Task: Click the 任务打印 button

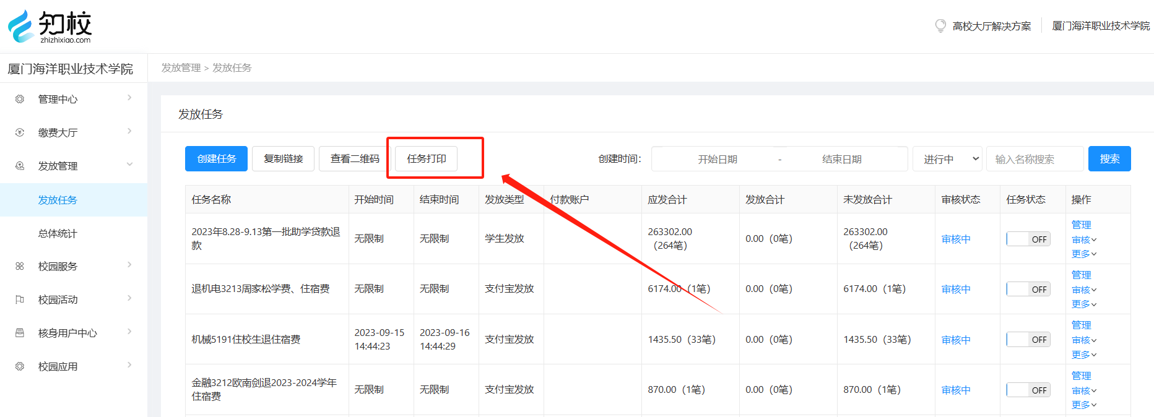Action: click(x=426, y=158)
